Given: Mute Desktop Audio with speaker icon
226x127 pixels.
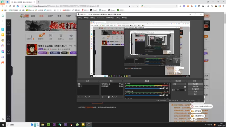Looking at the screenshot, I should point(164,88).
